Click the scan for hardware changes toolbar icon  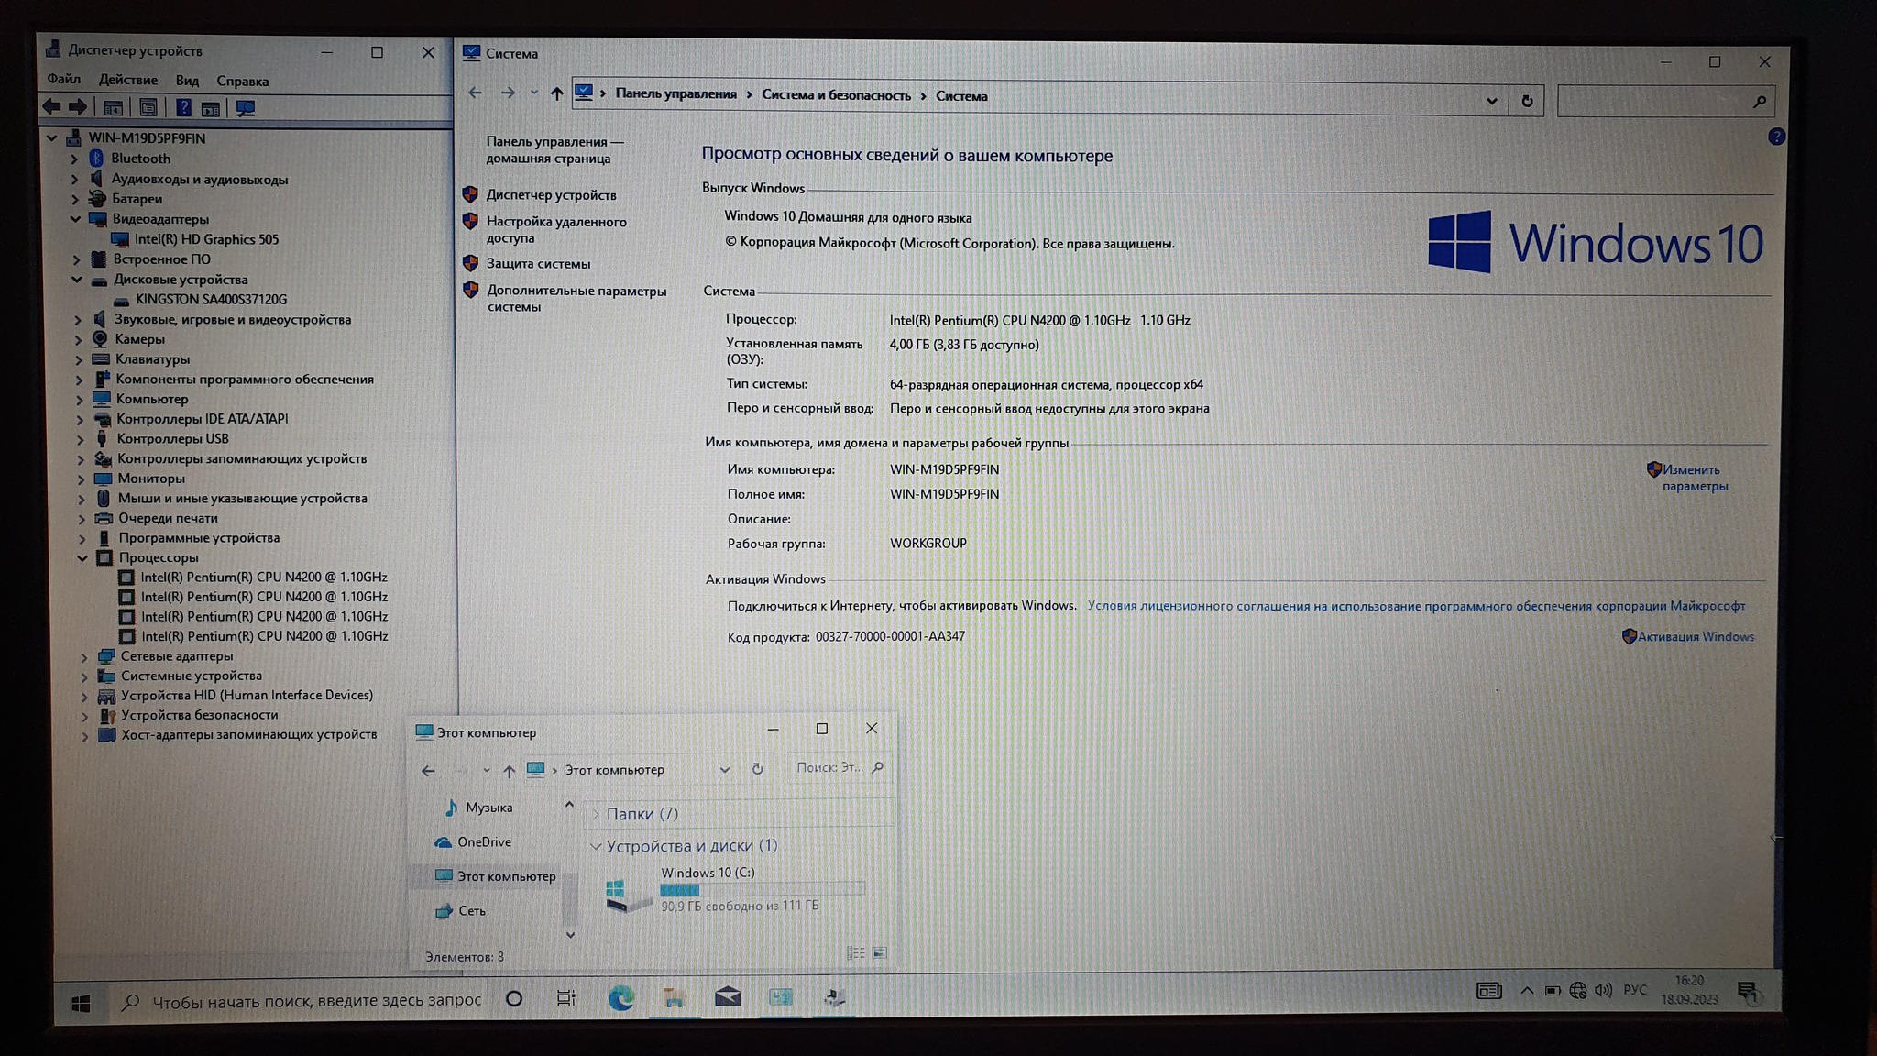pyautogui.click(x=245, y=108)
